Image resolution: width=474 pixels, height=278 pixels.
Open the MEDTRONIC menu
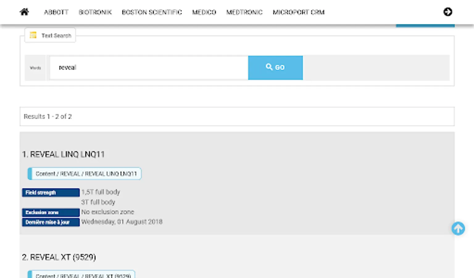244,12
